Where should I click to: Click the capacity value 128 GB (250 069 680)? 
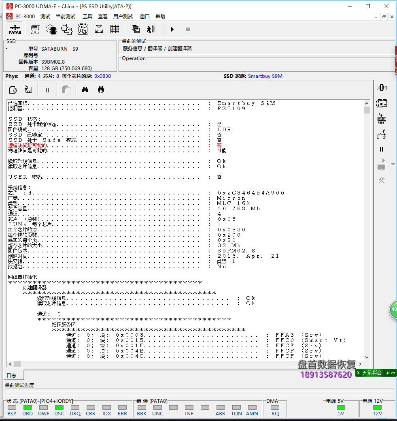coord(66,68)
